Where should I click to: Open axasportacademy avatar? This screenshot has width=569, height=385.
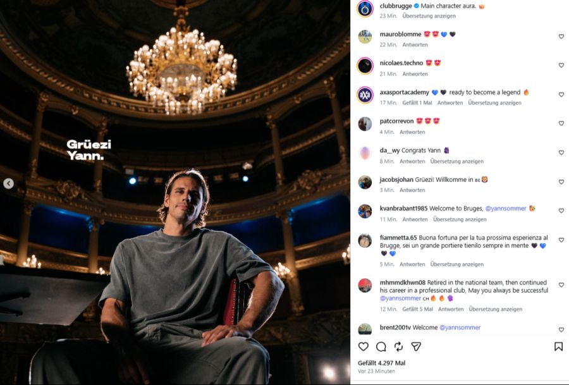pyautogui.click(x=365, y=95)
